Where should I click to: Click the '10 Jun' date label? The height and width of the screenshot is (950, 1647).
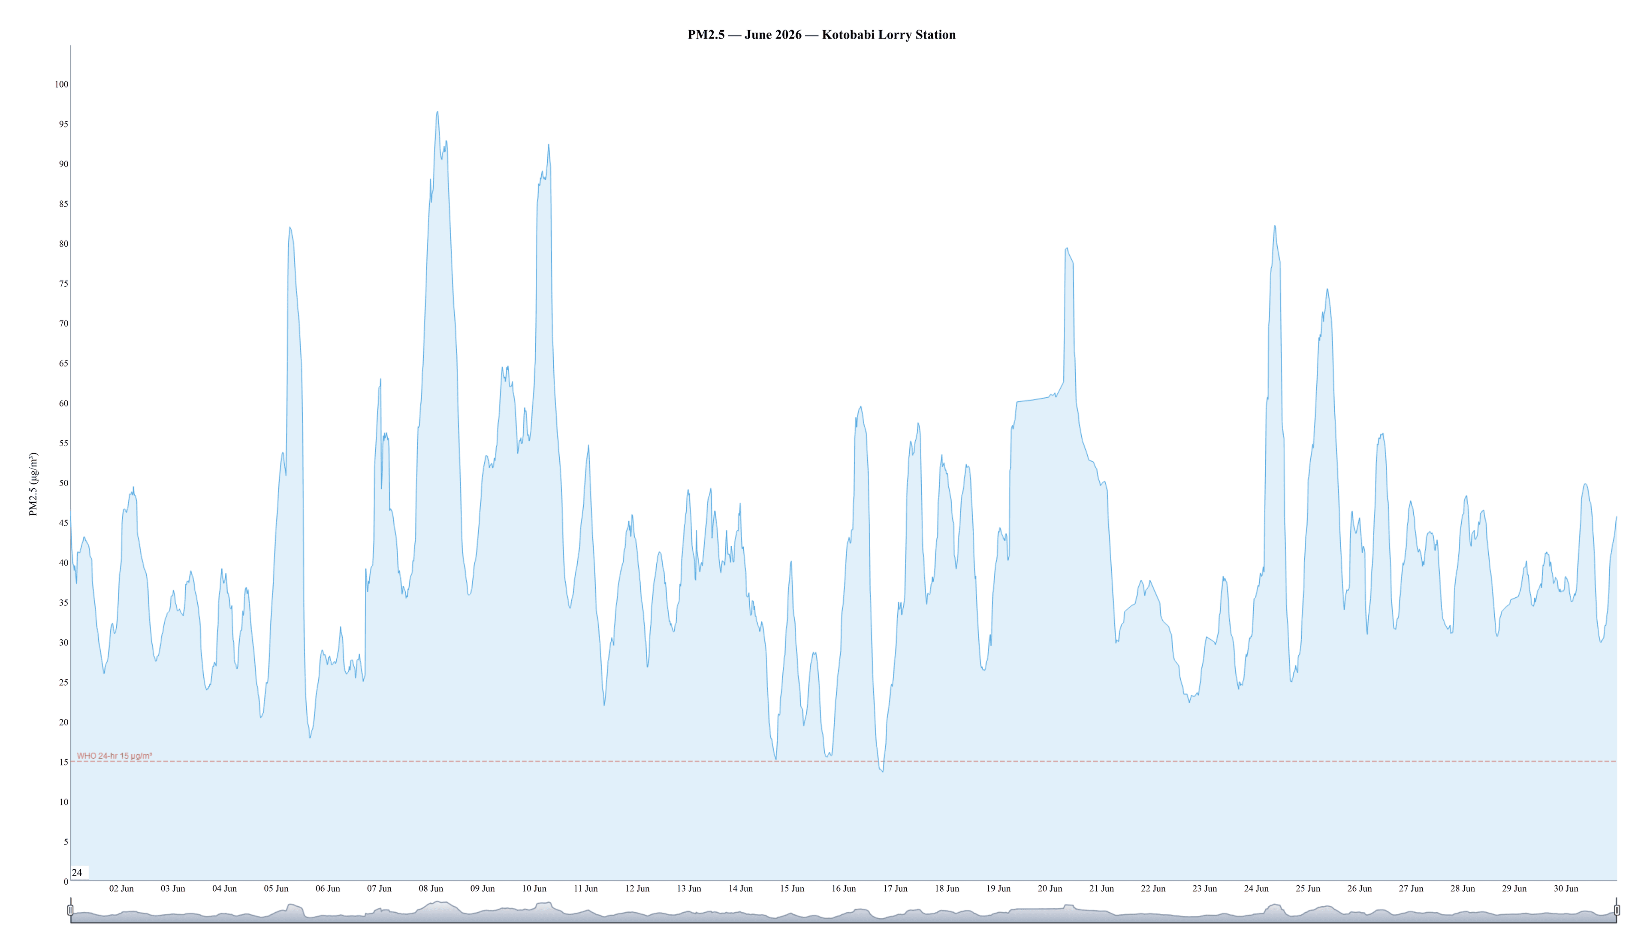(534, 889)
